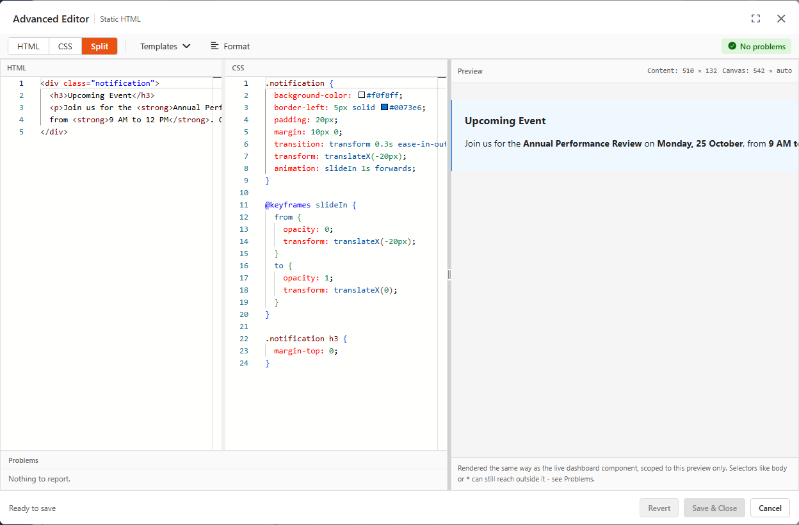799x525 pixels.
Task: Switch to the HTML view tab
Action: tap(28, 46)
